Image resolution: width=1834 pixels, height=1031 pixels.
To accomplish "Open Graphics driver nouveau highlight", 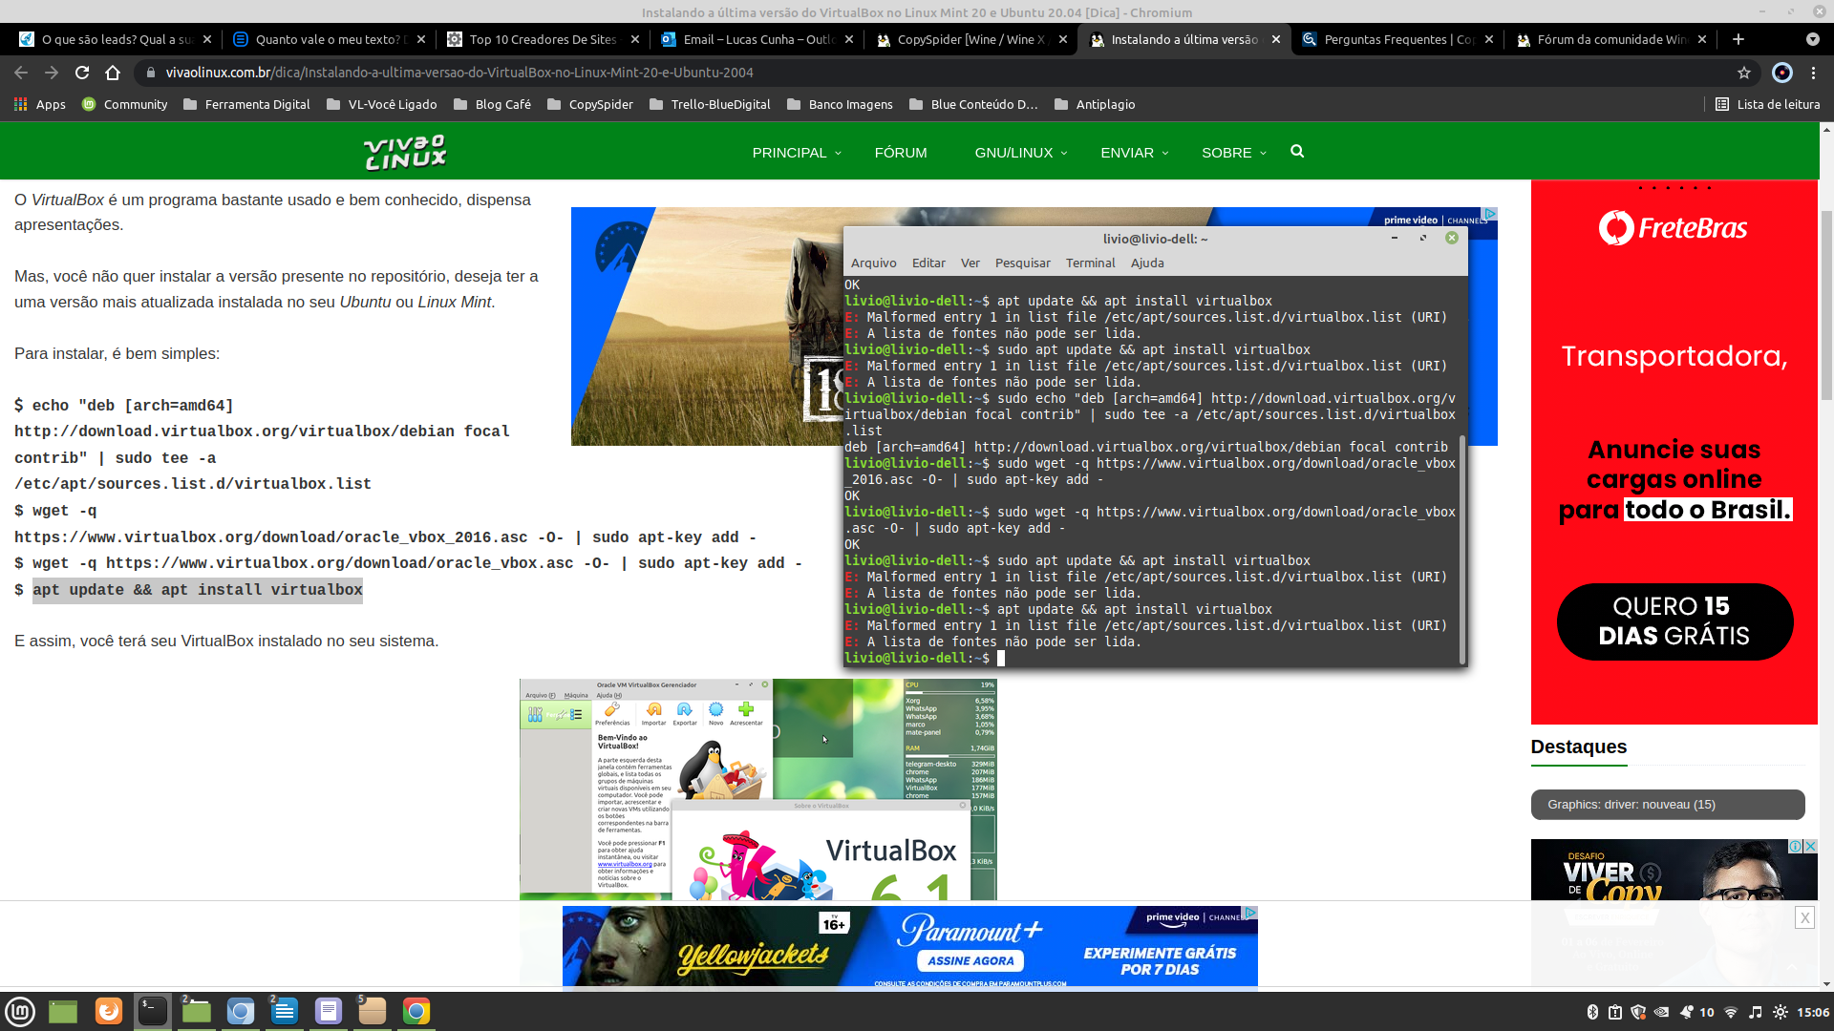I will point(1667,805).
